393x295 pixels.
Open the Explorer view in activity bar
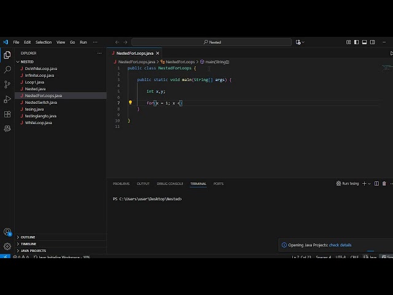click(x=7, y=55)
